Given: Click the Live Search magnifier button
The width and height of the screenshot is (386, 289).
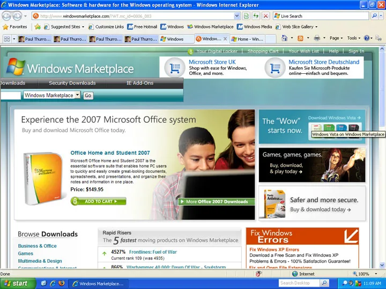Looking at the screenshot, I should (x=374, y=16).
